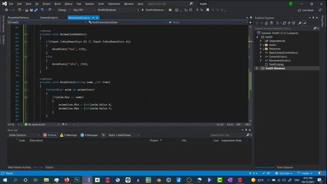
Task: Close the MovementScript.cs tab
Action: pos(97,18)
